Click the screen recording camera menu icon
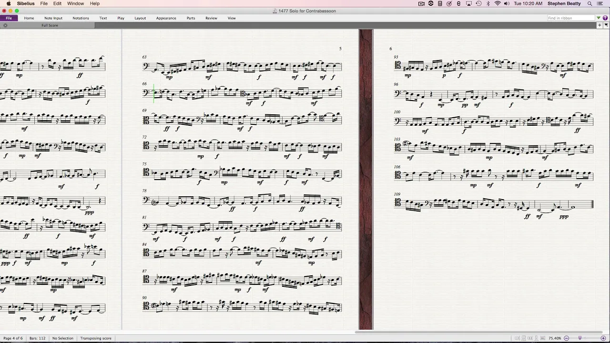 click(421, 3)
